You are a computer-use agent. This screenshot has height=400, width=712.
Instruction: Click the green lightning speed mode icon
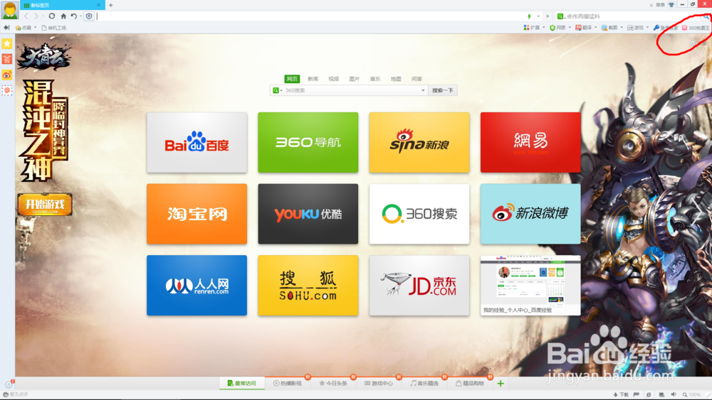(x=529, y=16)
